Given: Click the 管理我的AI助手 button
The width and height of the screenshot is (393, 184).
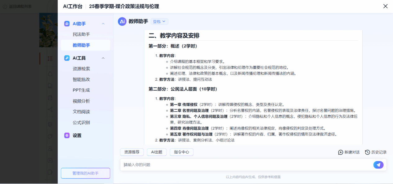Looking at the screenshot, I should click(x=85, y=173).
